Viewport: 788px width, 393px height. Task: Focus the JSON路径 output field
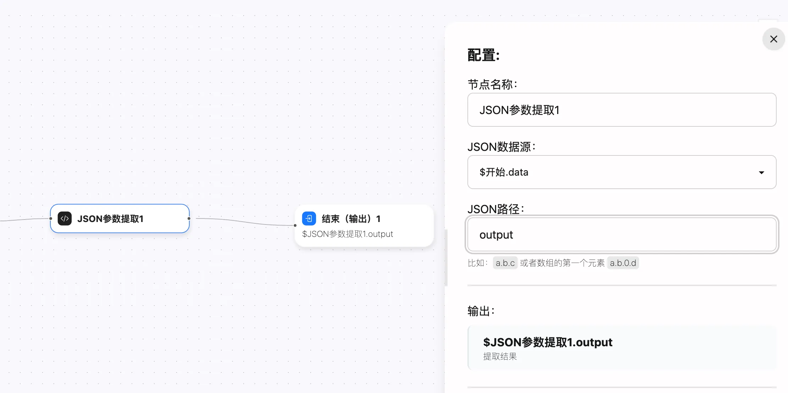pos(622,234)
